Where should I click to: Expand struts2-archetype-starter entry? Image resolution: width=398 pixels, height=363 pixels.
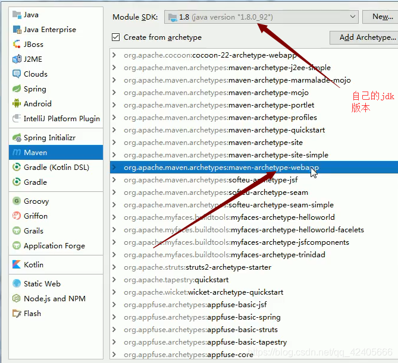coord(114,267)
